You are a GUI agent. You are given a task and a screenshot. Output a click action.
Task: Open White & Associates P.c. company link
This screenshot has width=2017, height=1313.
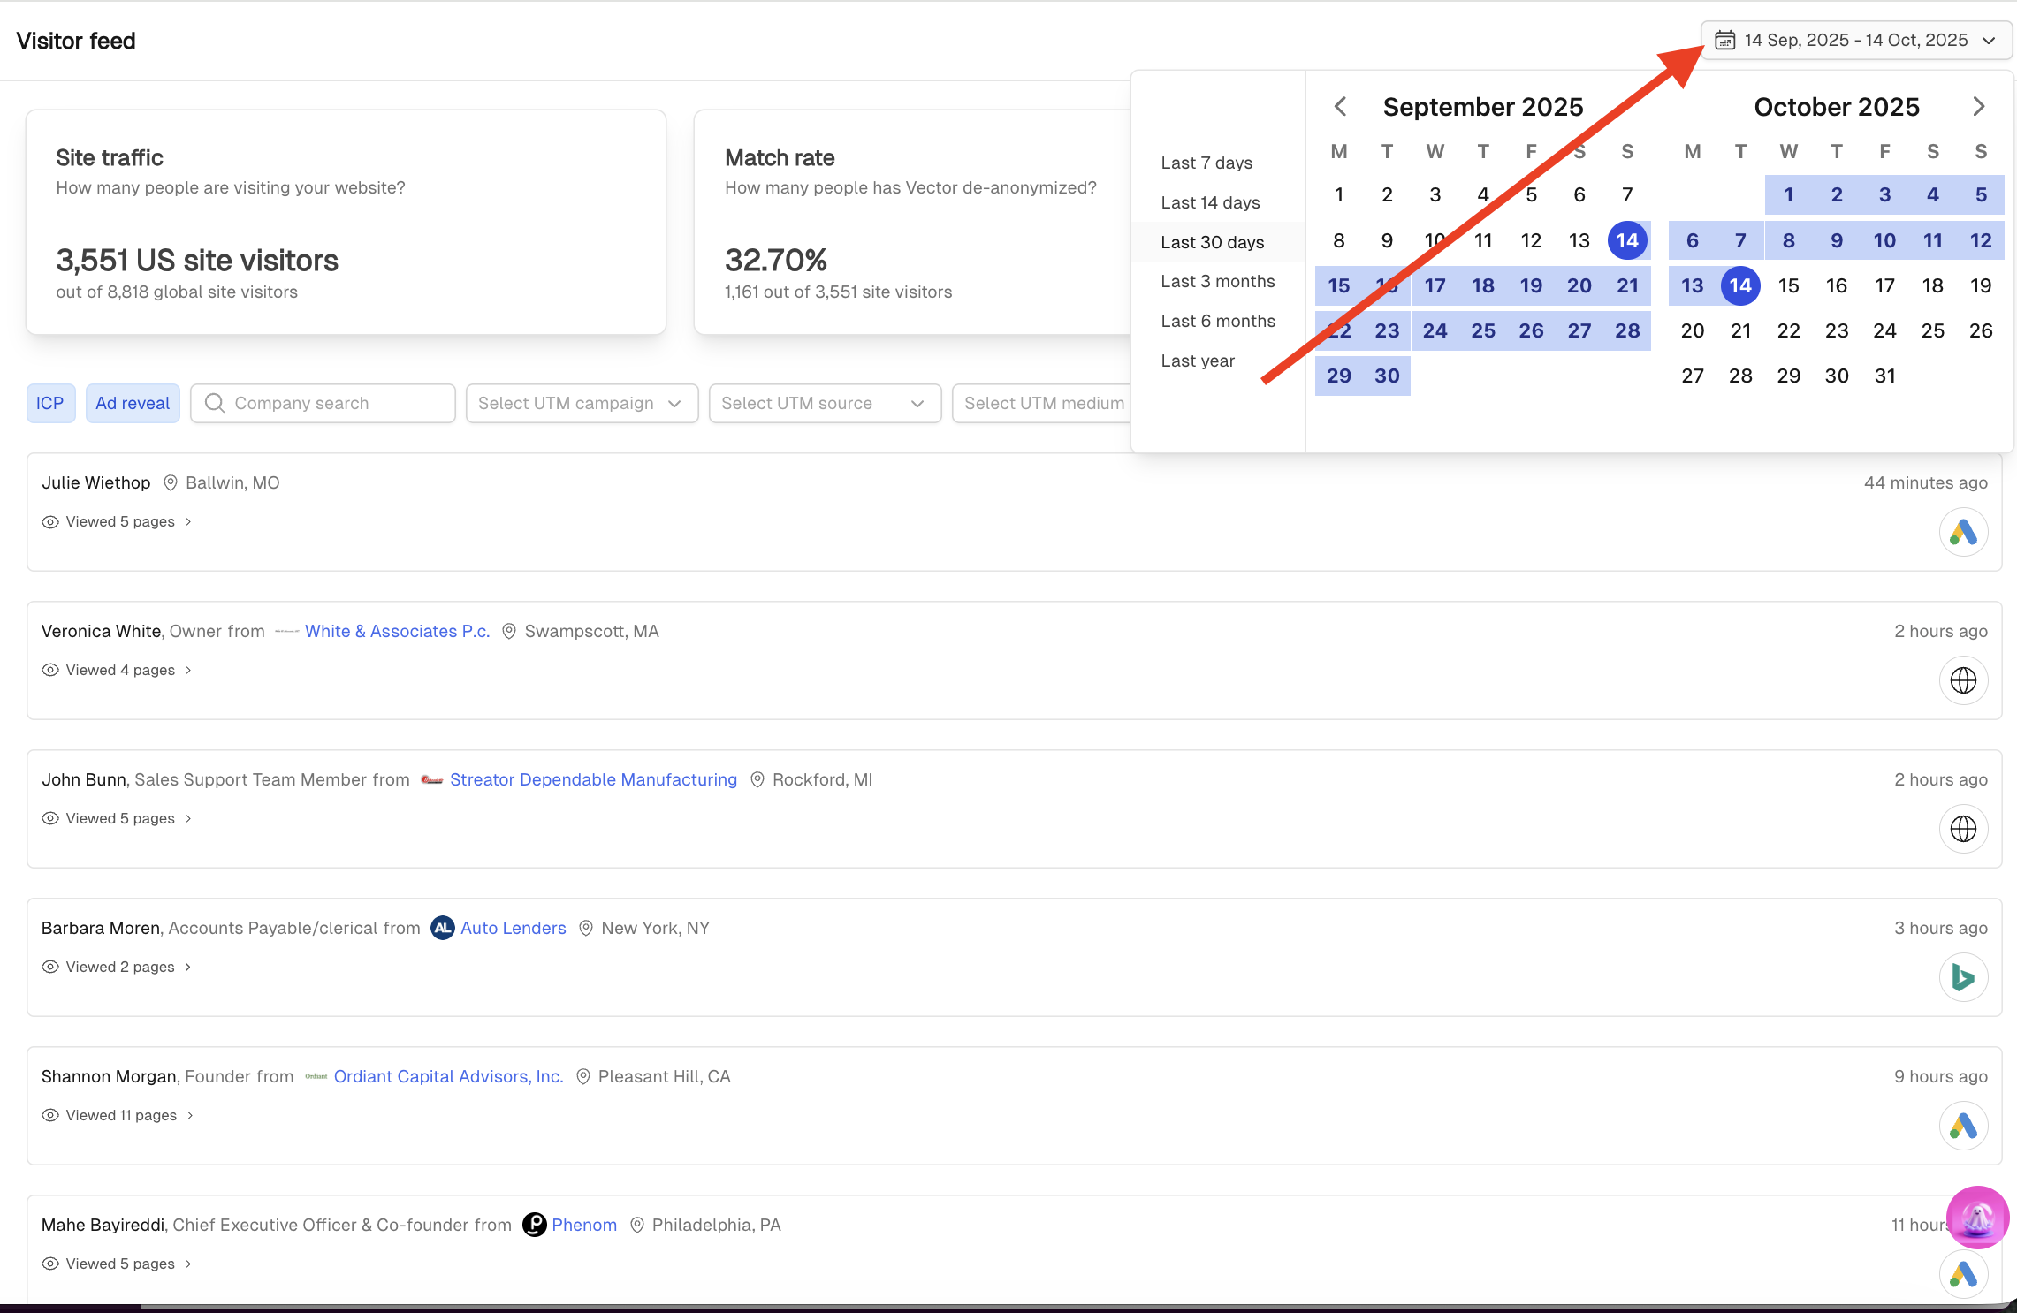point(397,631)
